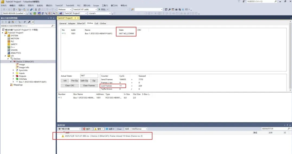Click the Reload Devices icon
Screen dimensions: 292x154
pyautogui.click(x=43, y=13)
